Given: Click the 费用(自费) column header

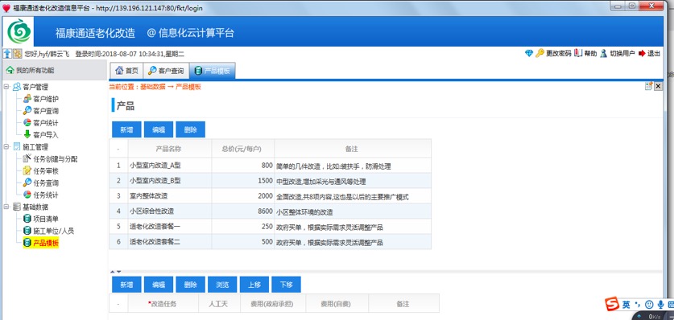Looking at the screenshot, I should 337,304.
